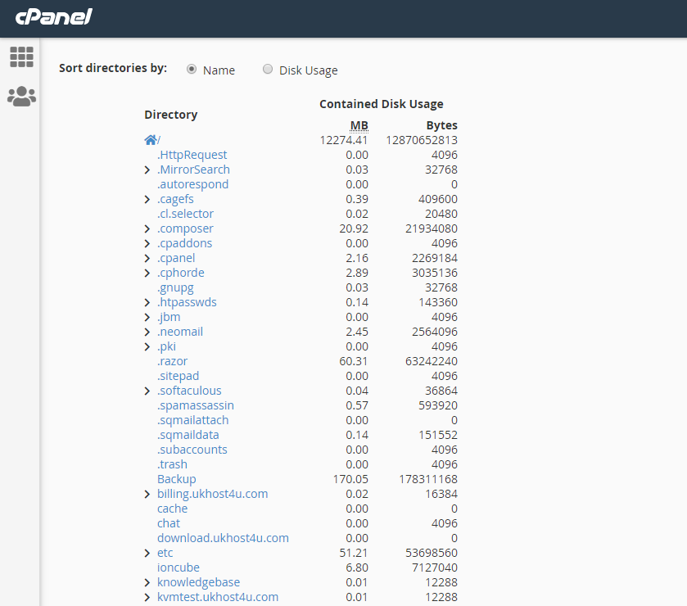Open the .sqmaildata directory link
This screenshot has width=687, height=606.
[188, 435]
